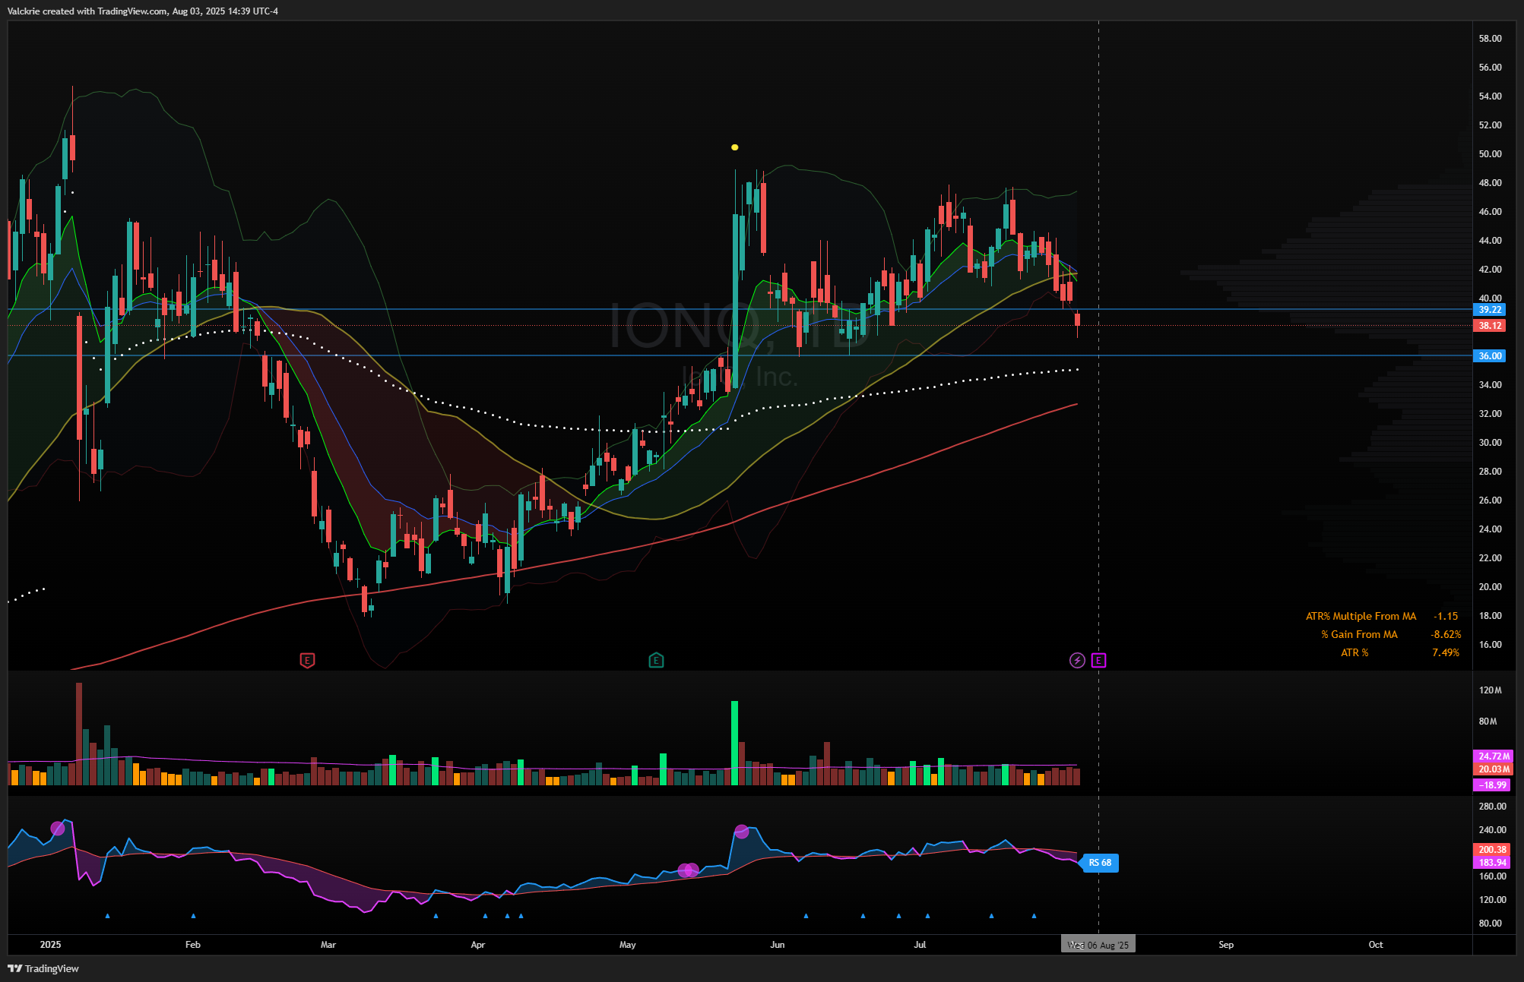
Task: Click the blue RS 68 label
Action: click(x=1099, y=863)
